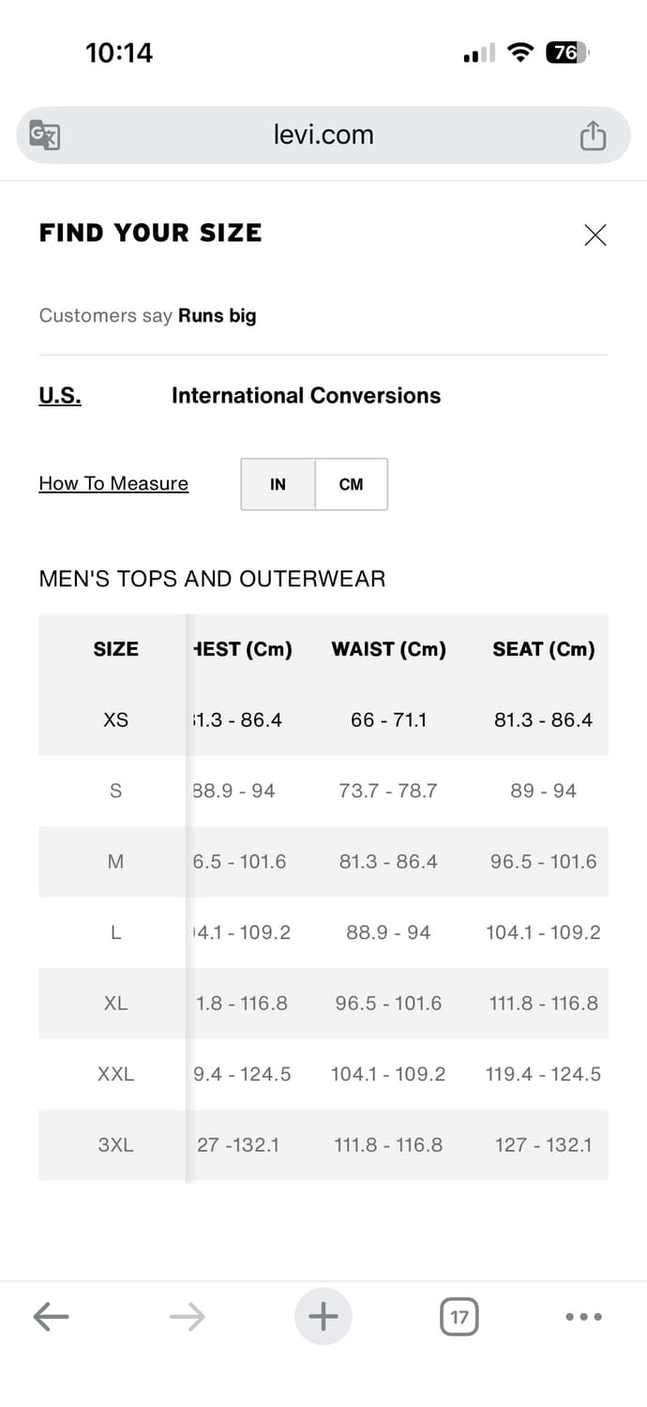Select the International Conversions tab
Viewport: 647px width, 1407px height.
click(x=306, y=396)
